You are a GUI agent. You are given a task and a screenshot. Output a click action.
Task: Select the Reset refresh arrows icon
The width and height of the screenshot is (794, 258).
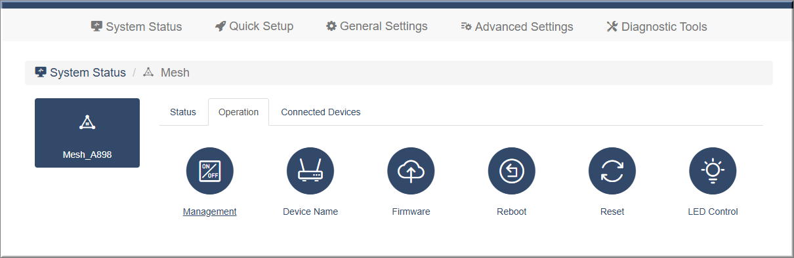click(612, 171)
